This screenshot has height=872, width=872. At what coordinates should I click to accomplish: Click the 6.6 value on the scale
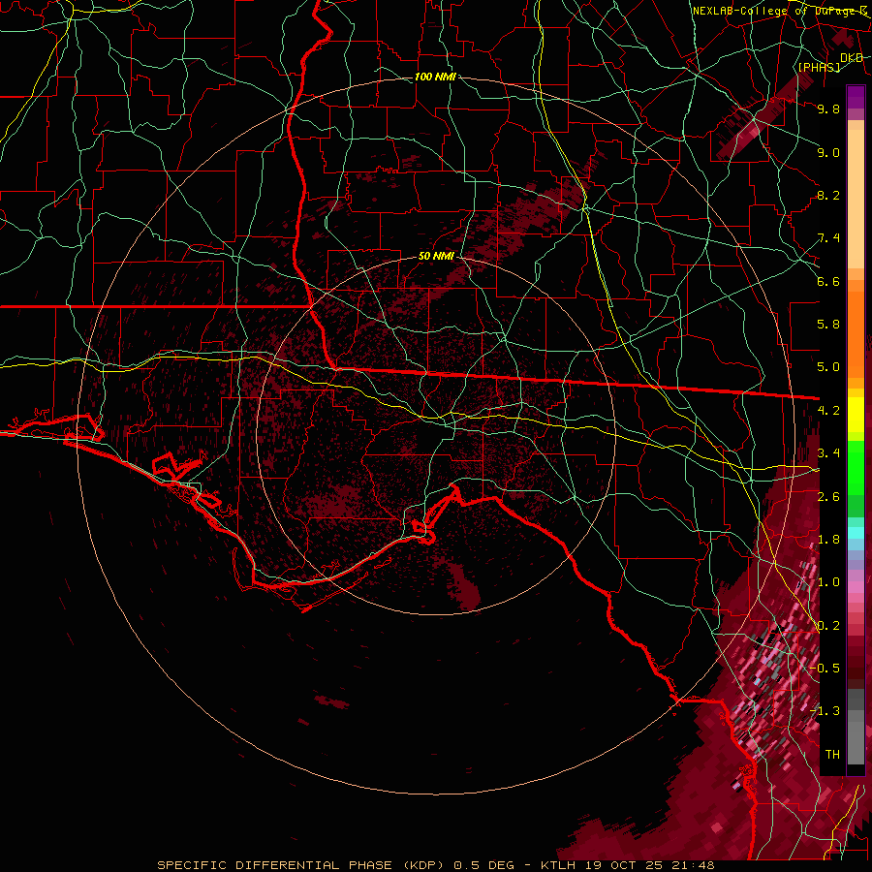828,281
